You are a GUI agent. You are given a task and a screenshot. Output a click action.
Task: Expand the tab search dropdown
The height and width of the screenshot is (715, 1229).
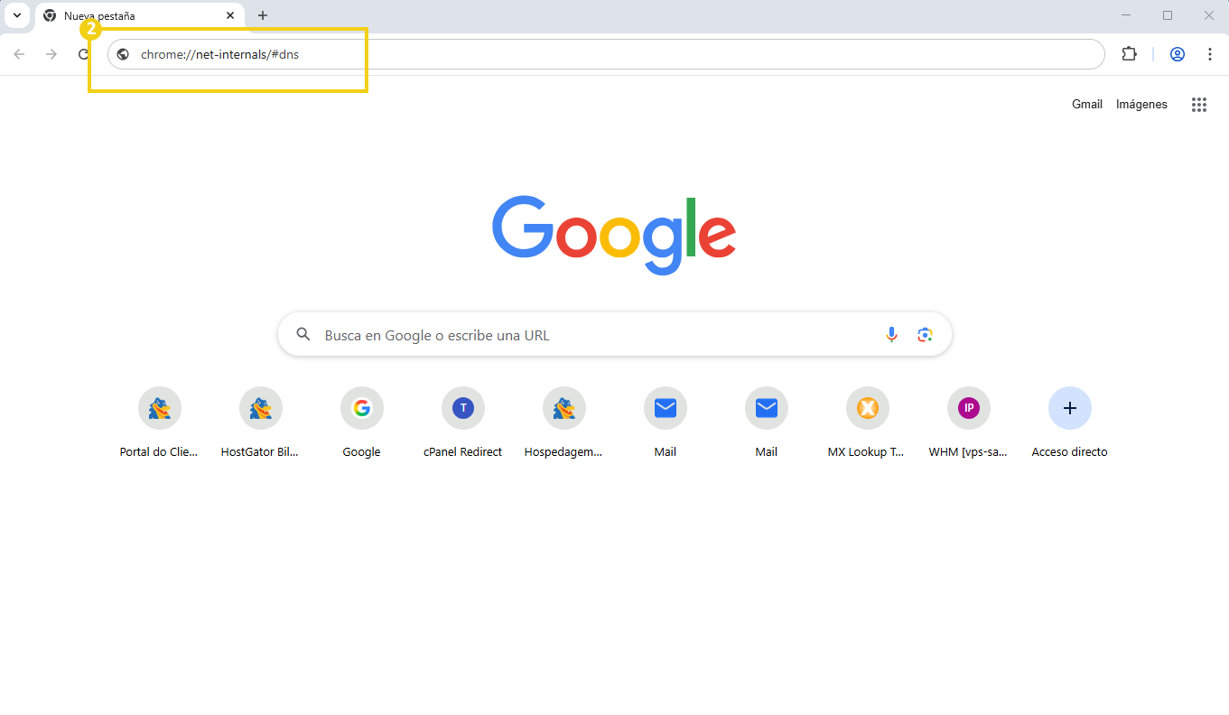(16, 14)
